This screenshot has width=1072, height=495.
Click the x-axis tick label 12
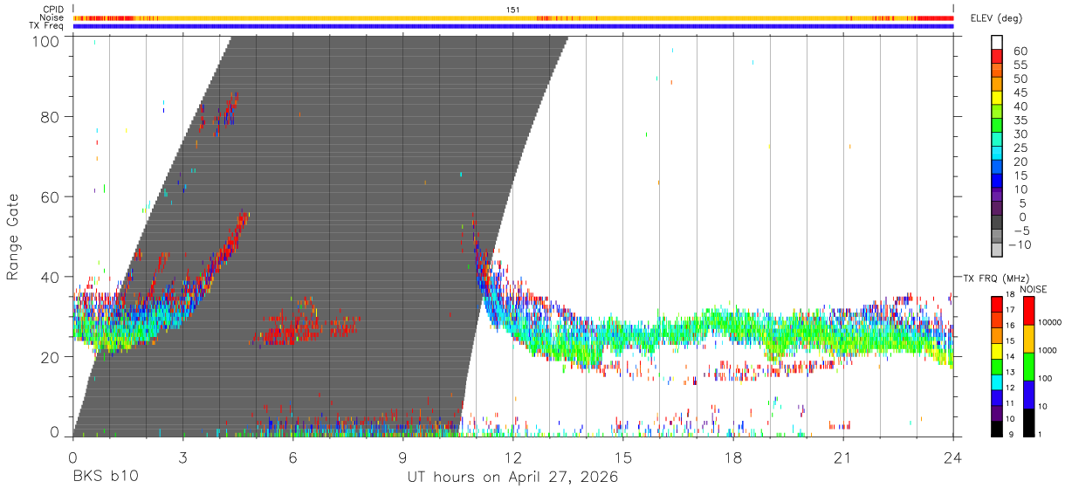tap(513, 457)
